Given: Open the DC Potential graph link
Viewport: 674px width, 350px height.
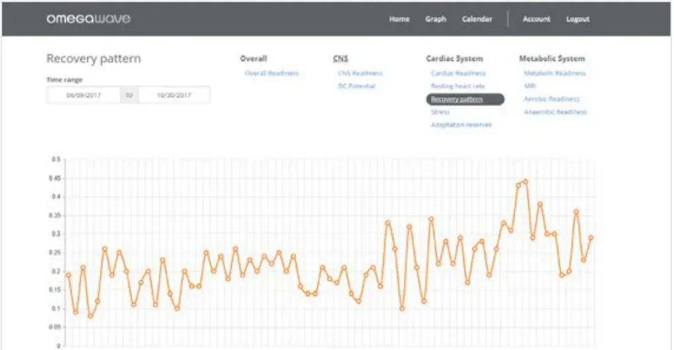Looking at the screenshot, I should point(357,86).
